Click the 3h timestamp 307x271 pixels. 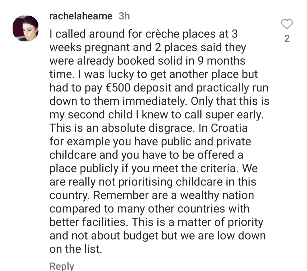click(x=124, y=16)
